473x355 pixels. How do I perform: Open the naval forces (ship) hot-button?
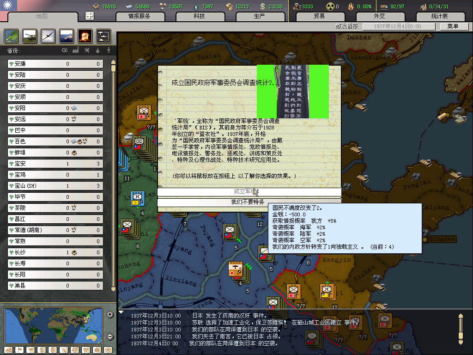tap(67, 36)
